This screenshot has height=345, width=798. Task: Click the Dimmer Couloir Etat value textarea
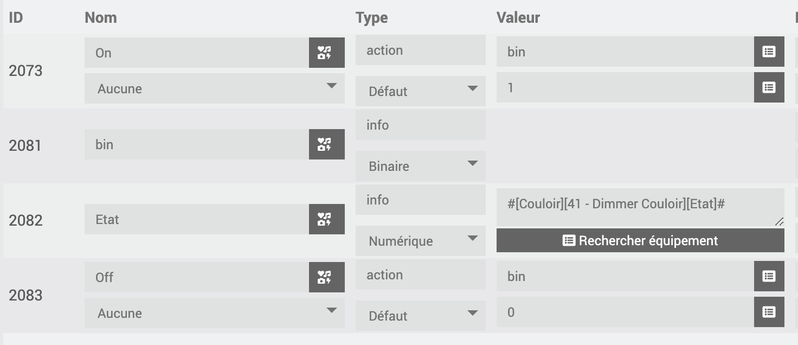[640, 207]
